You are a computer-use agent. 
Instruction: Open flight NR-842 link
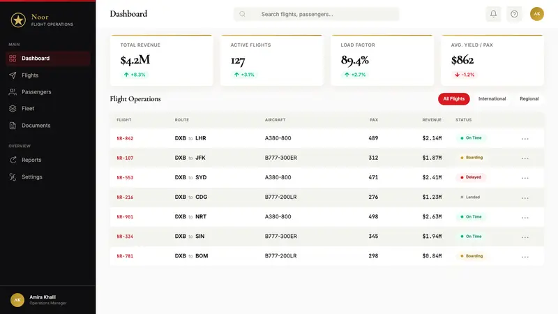(x=125, y=138)
